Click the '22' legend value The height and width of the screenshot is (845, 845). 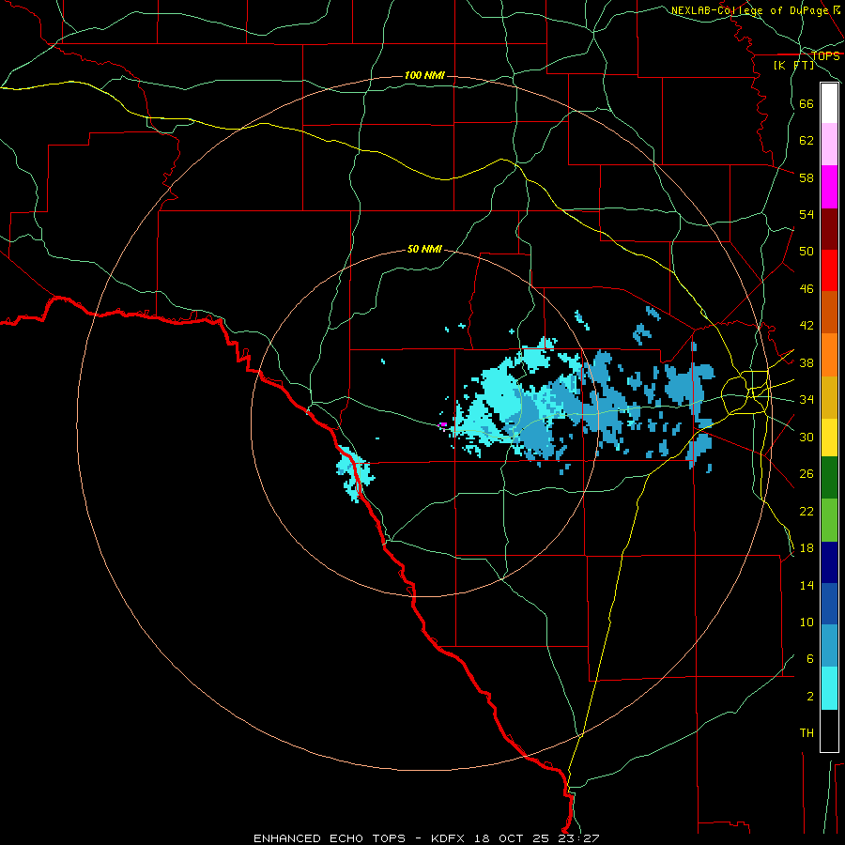click(x=807, y=511)
